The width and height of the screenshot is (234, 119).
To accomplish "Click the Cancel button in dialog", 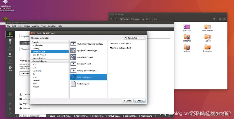I will coord(127,101).
